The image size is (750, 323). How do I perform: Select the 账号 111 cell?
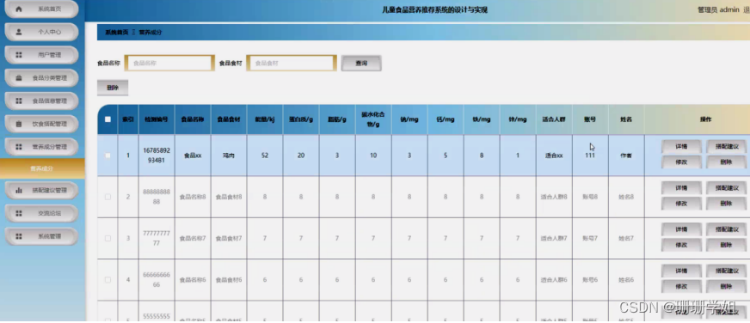coord(590,155)
